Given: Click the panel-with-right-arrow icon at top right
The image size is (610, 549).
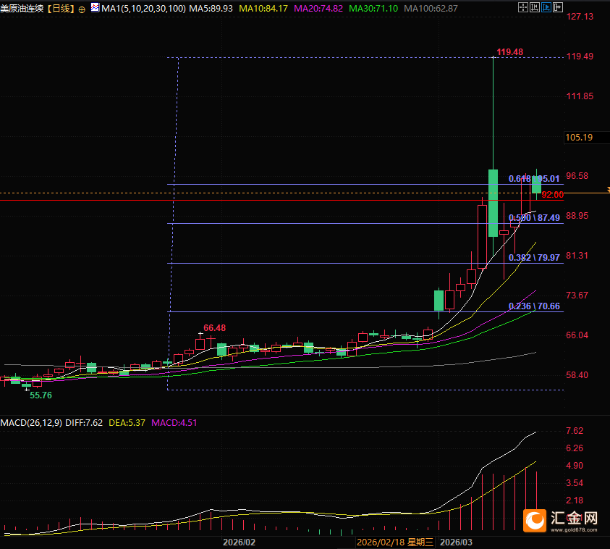Looking at the screenshot, I should click(x=558, y=7).
